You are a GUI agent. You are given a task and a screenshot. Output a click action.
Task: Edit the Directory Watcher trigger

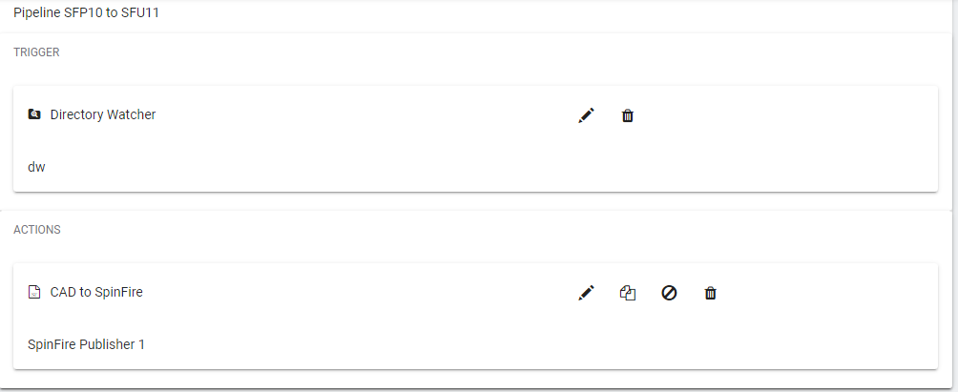[x=586, y=115]
